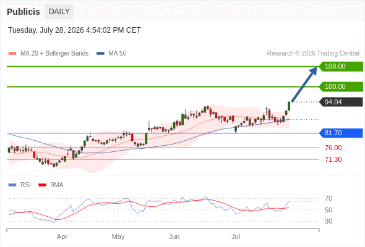Click the RSI 50 axis label

[x=328, y=210]
